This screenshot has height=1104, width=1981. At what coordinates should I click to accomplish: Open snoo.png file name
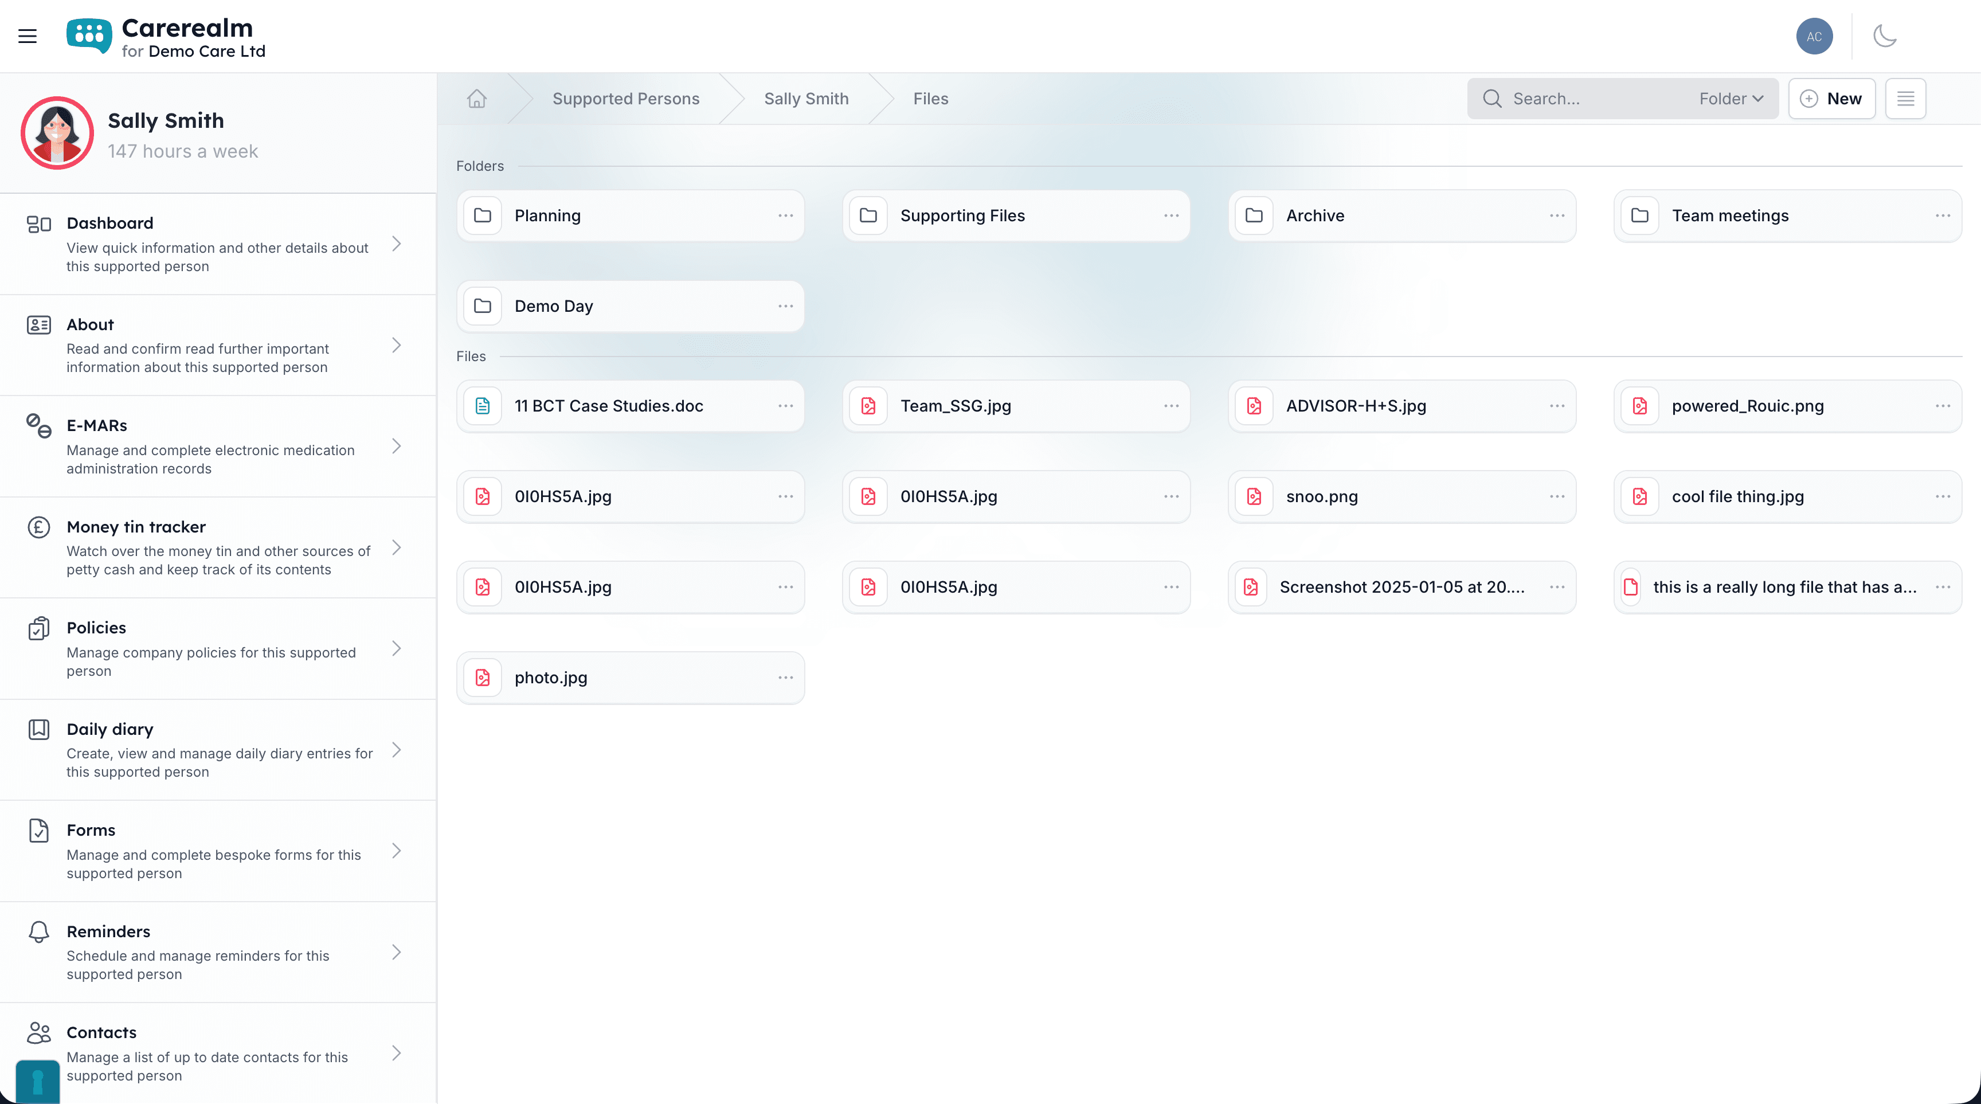click(1322, 496)
